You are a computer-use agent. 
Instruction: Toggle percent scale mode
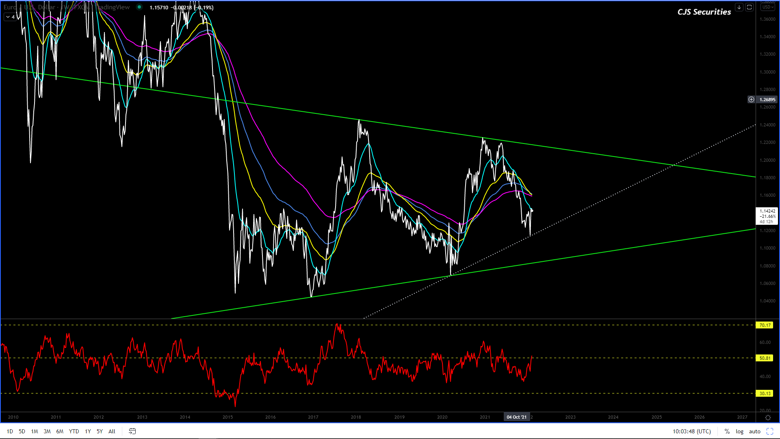click(727, 431)
